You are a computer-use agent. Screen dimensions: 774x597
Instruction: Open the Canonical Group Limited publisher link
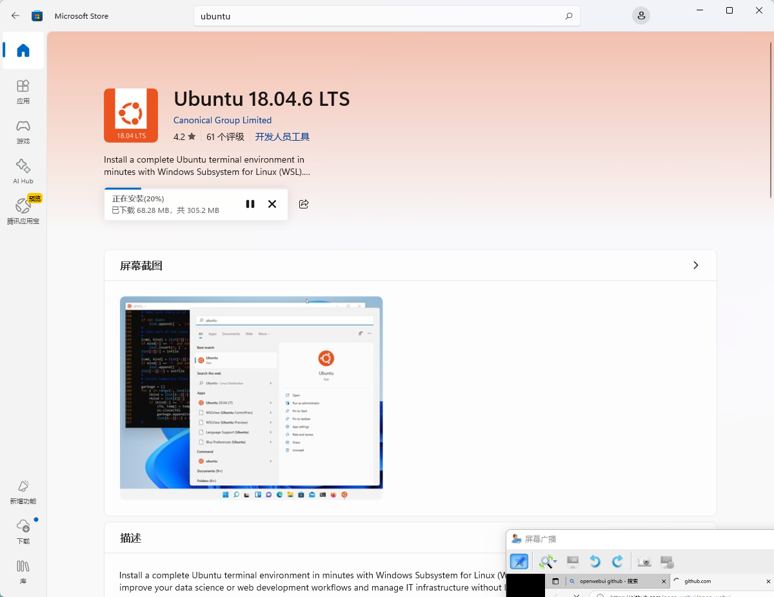click(x=223, y=120)
